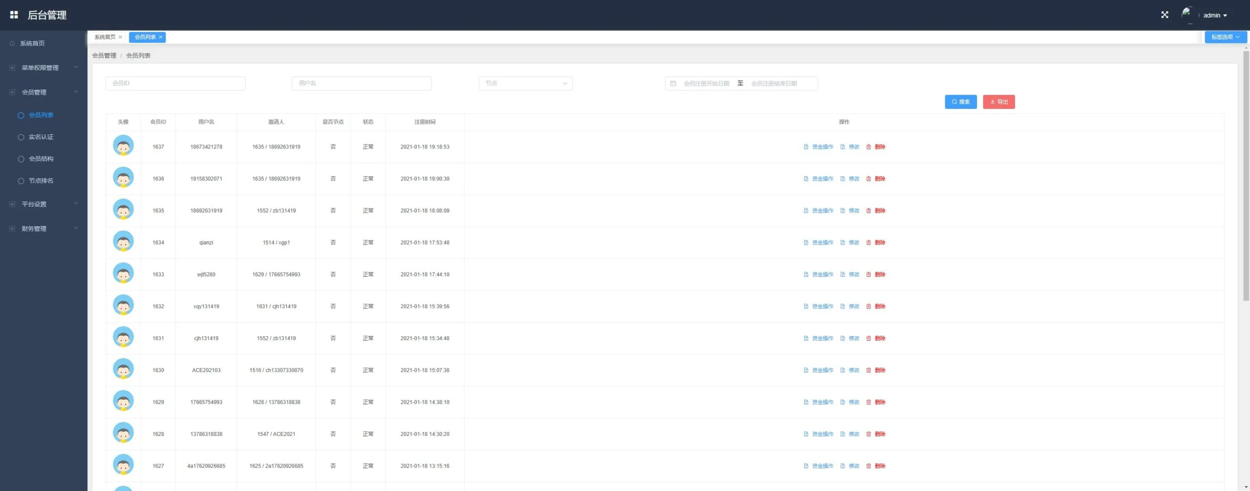1250x491 pixels.
Task: Click the calendar icon in date range
Action: pos(673,83)
